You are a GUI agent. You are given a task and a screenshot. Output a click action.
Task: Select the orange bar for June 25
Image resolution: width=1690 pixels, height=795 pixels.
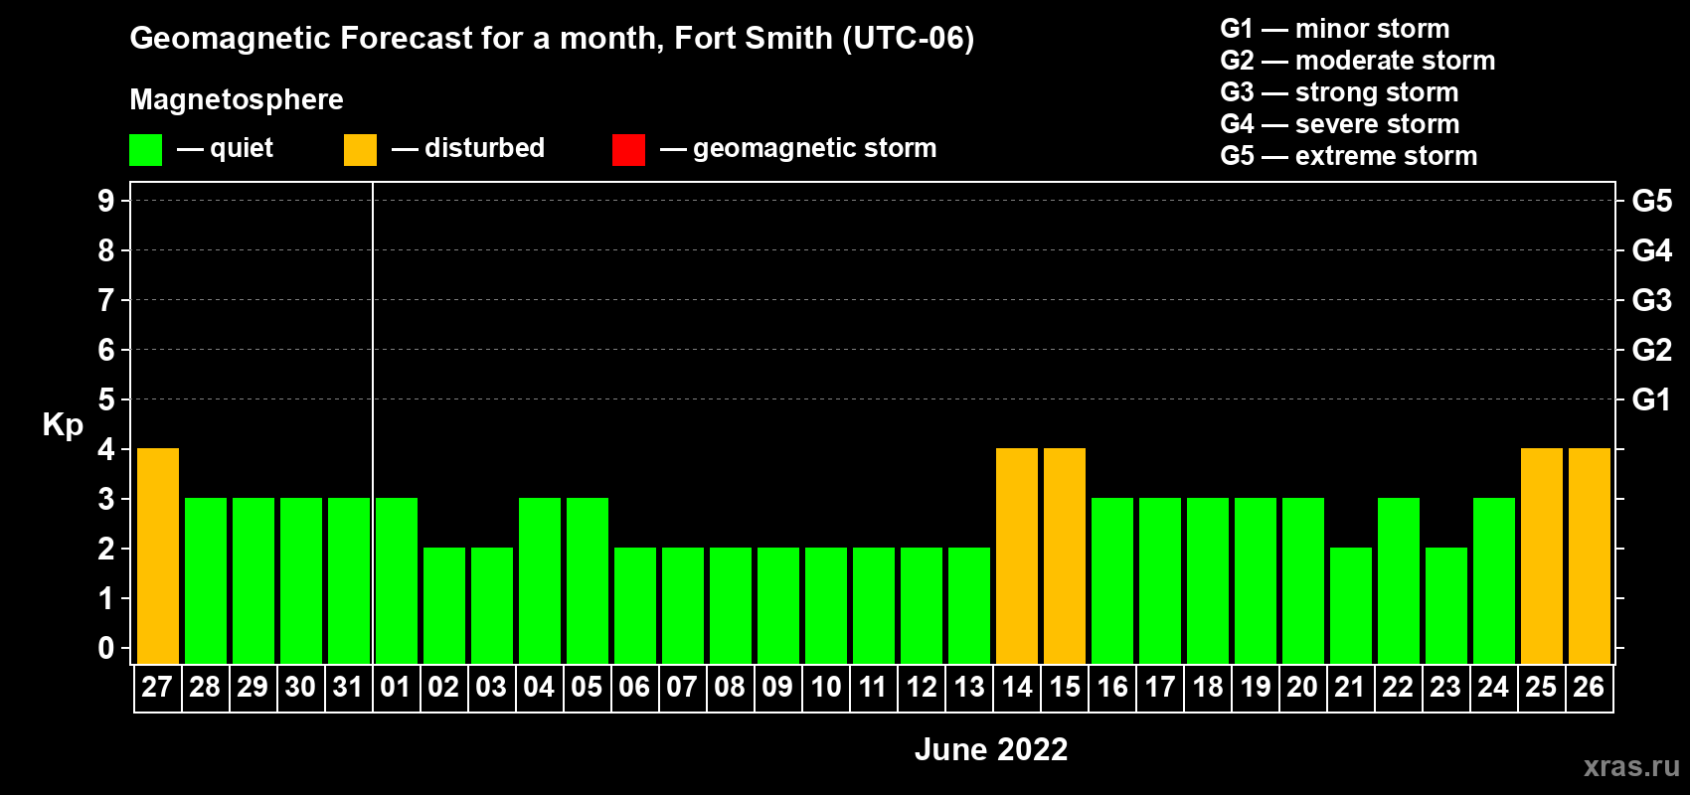pyautogui.click(x=1542, y=556)
